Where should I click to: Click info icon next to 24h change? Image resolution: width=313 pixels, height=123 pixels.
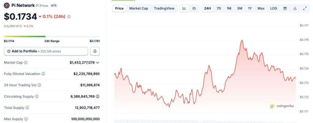tap(69, 16)
